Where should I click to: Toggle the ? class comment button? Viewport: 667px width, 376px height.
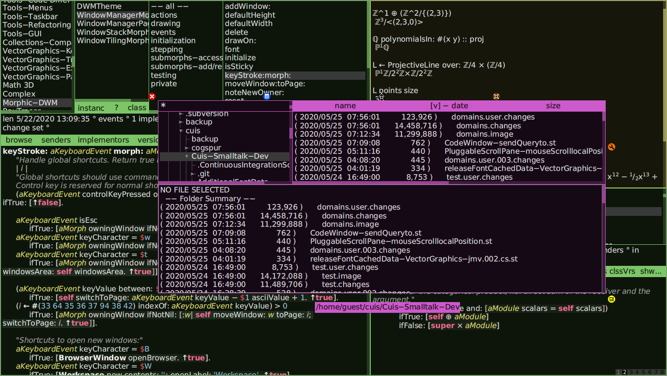pos(117,108)
